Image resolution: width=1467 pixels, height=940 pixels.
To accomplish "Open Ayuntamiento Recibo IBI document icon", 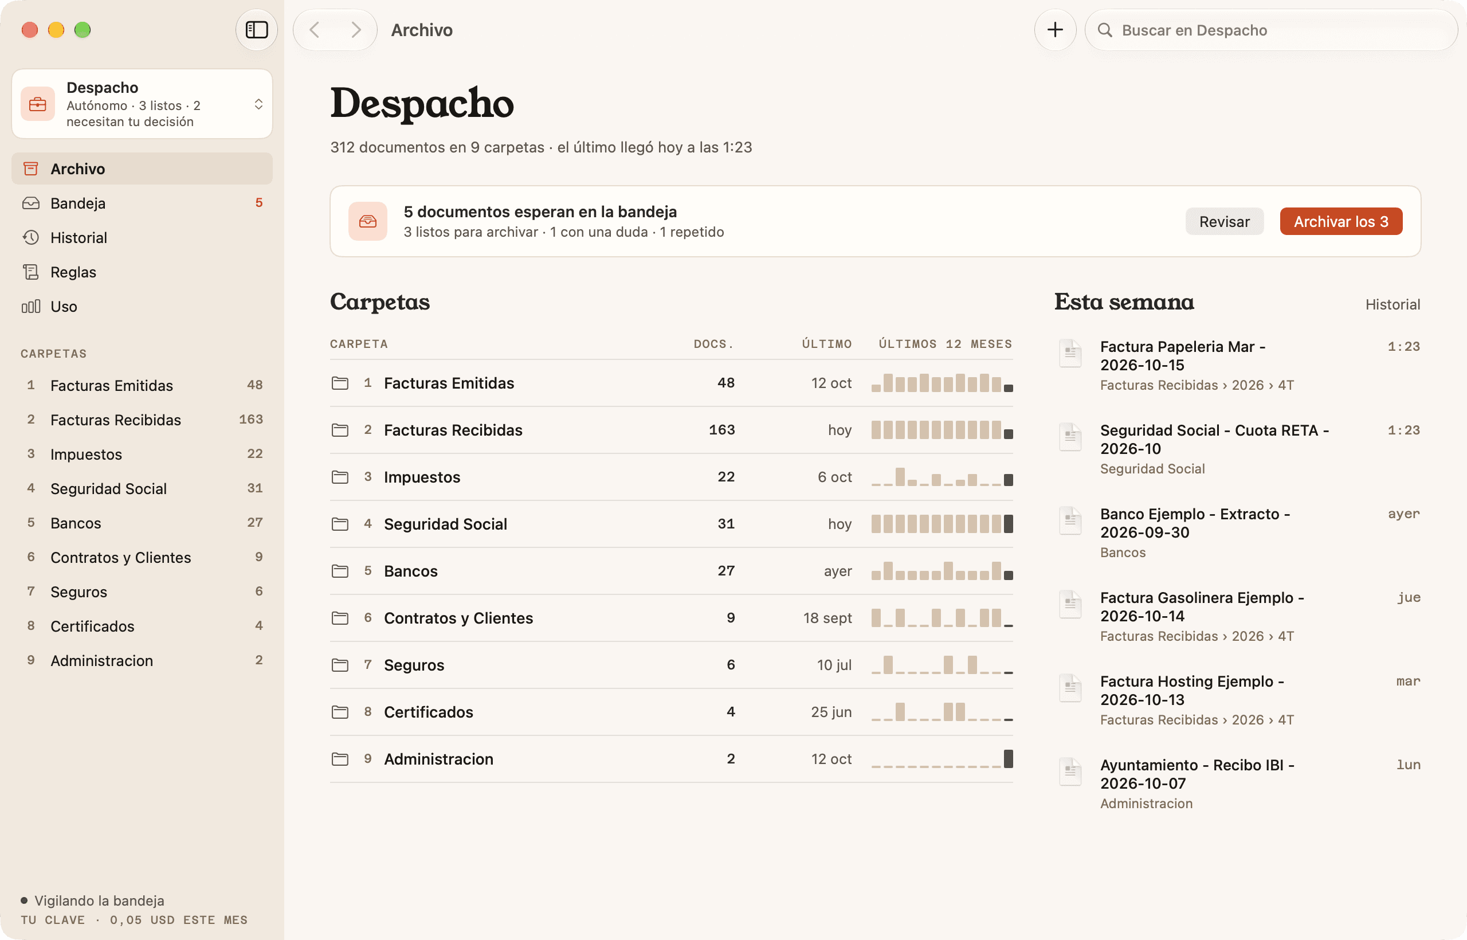I will [x=1070, y=771].
